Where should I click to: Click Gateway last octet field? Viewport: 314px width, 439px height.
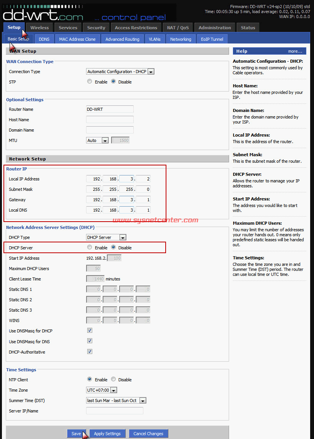(143, 200)
